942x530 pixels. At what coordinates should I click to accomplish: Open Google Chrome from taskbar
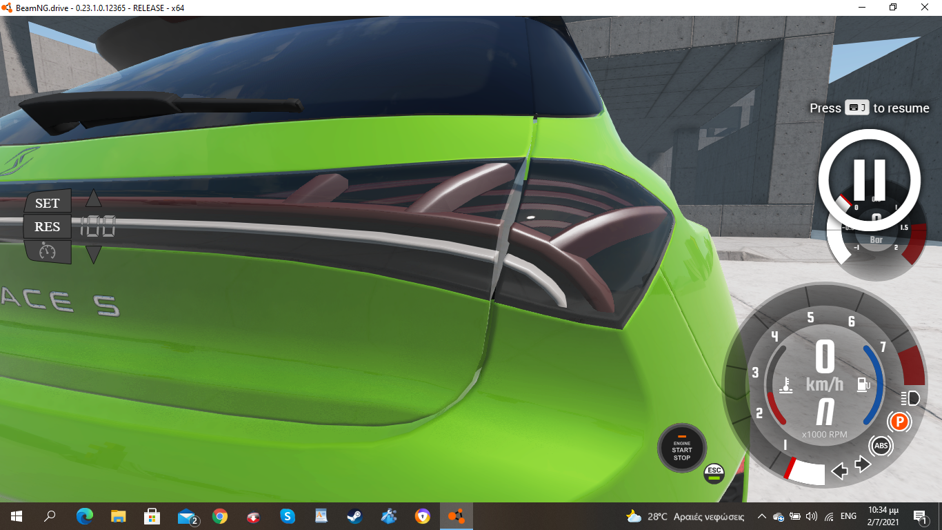click(x=220, y=516)
